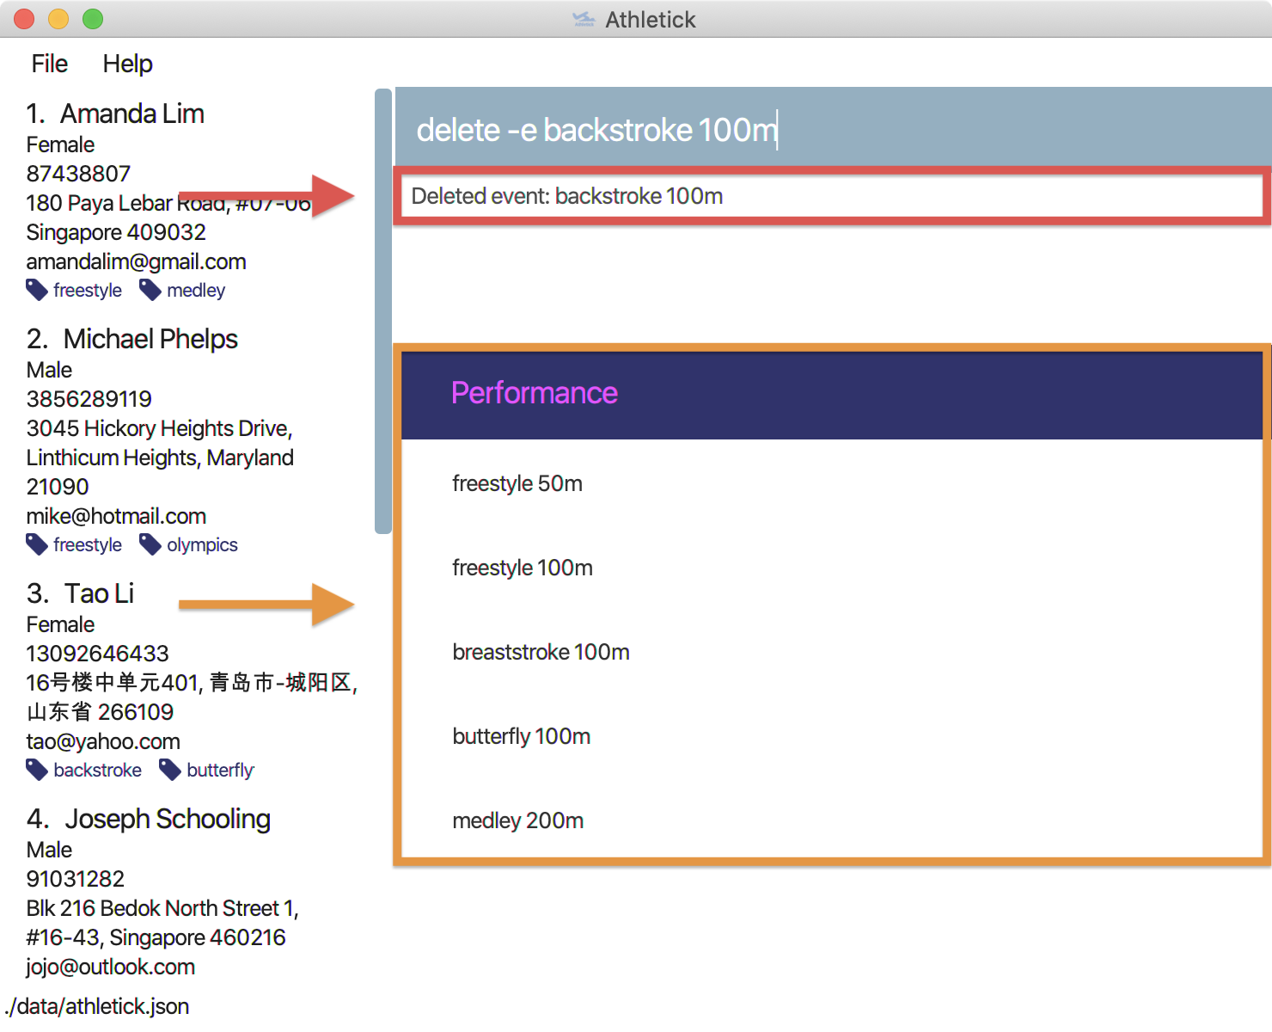Image resolution: width=1272 pixels, height=1032 pixels.
Task: Click address 3045 Hickory Heights Drive
Action: [159, 428]
